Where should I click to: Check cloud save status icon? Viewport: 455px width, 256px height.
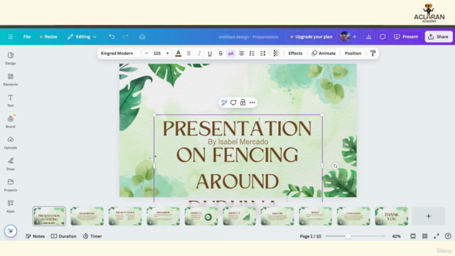point(142,37)
